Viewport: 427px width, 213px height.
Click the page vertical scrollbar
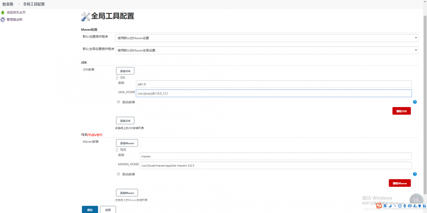tap(425, 104)
